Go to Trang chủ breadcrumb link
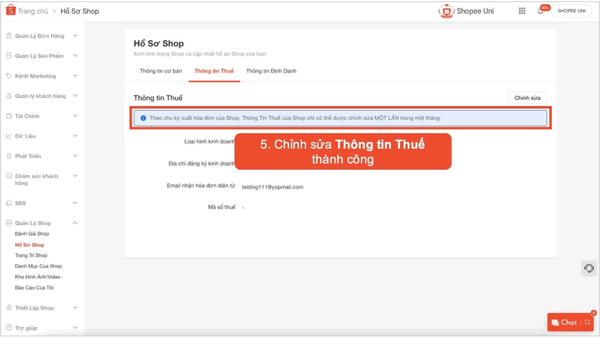Screen dimensions: 600x338 (33, 11)
